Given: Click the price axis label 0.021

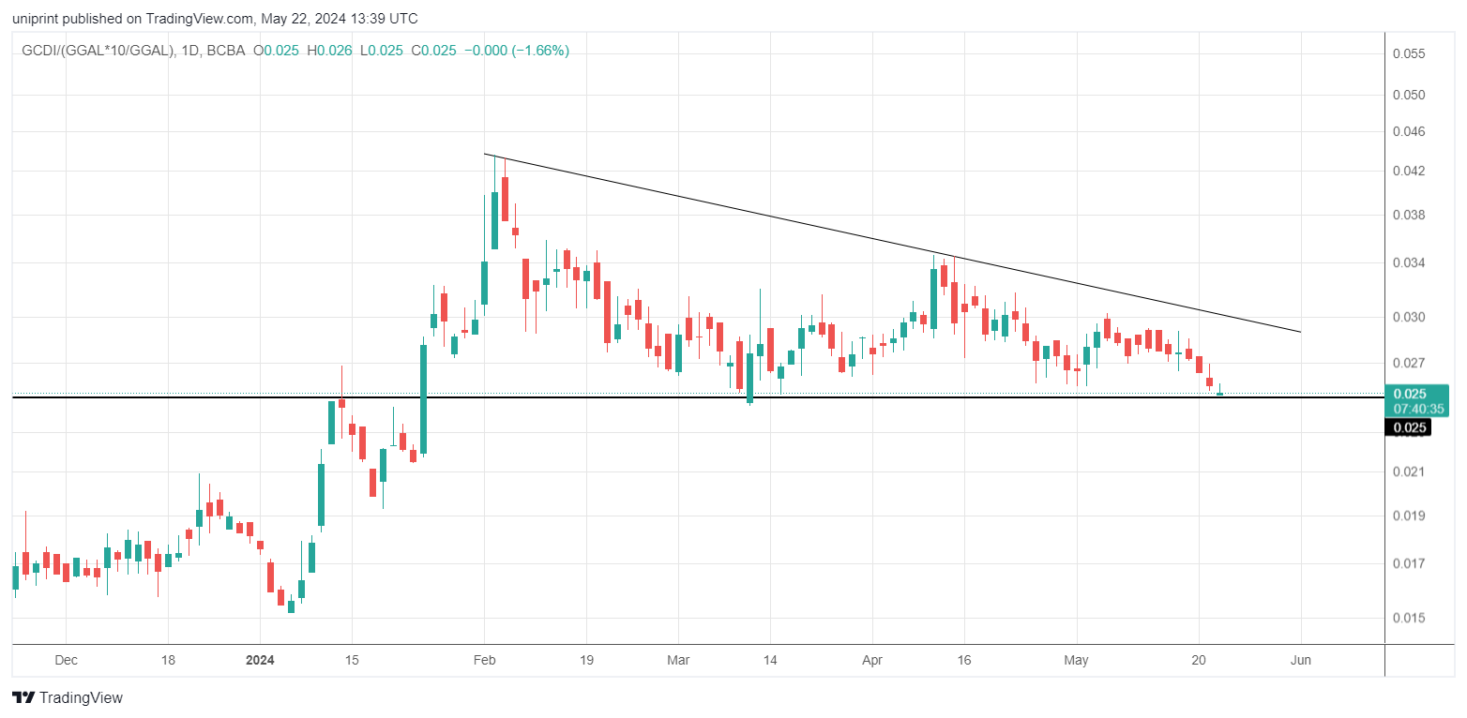Looking at the screenshot, I should 1409,471.
